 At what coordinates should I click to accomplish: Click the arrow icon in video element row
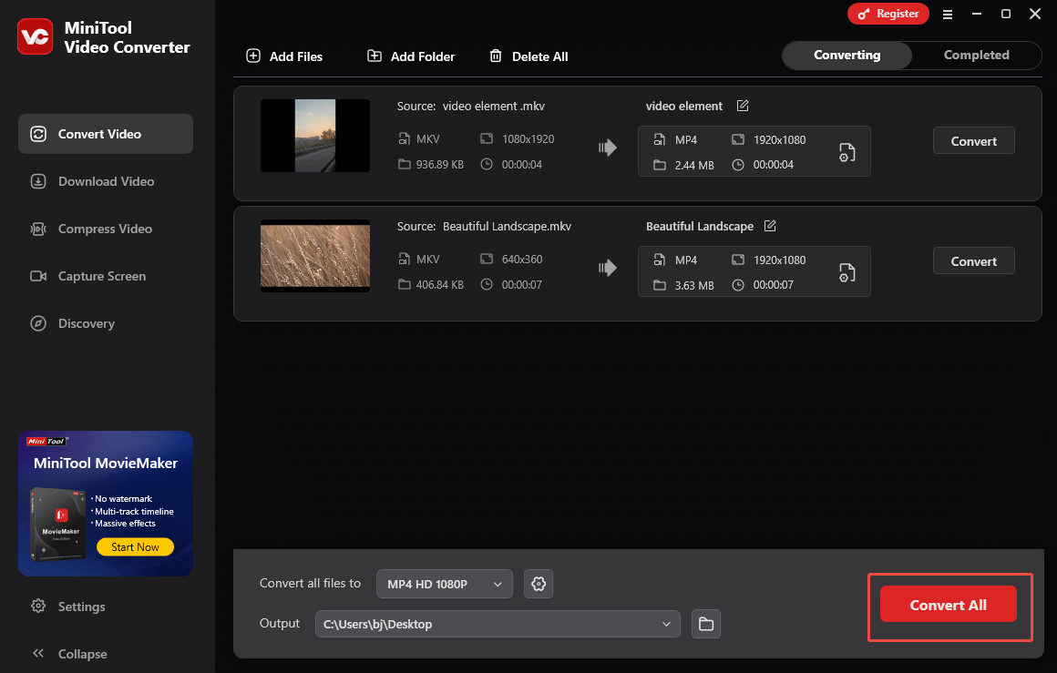(x=608, y=148)
